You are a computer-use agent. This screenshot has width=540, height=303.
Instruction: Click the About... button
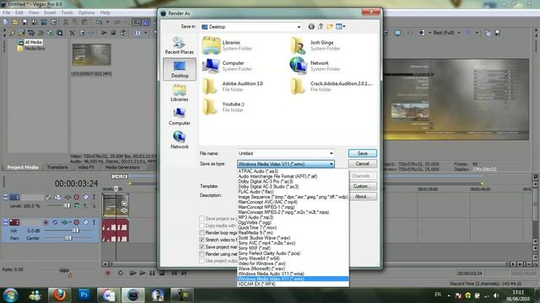click(363, 196)
